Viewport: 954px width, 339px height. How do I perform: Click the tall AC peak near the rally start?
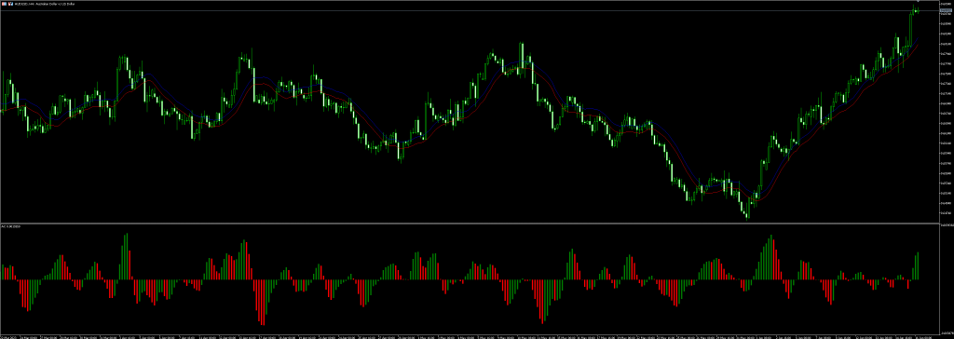pyautogui.click(x=770, y=257)
